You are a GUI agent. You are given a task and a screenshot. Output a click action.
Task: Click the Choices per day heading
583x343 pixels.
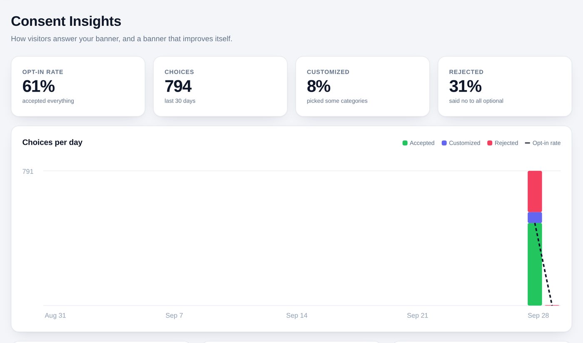[x=52, y=143]
